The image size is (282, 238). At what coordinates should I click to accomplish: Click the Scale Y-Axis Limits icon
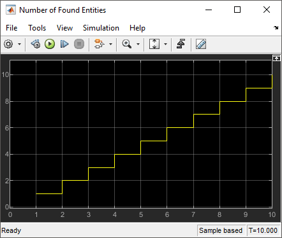coord(154,44)
